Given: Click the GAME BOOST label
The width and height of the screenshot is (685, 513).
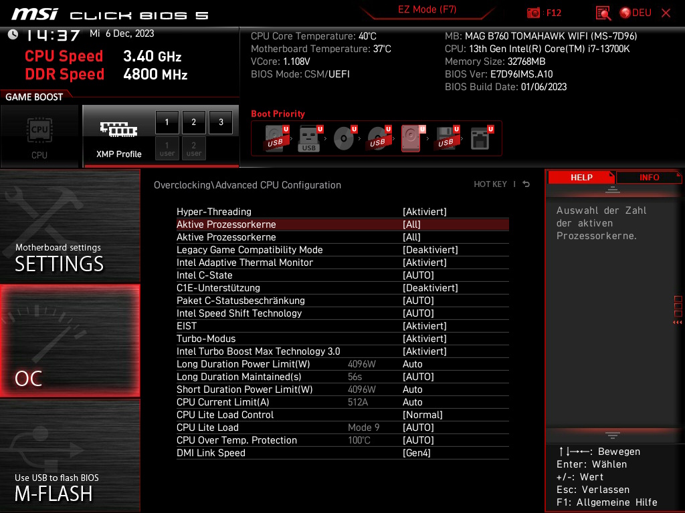Looking at the screenshot, I should 34,97.
